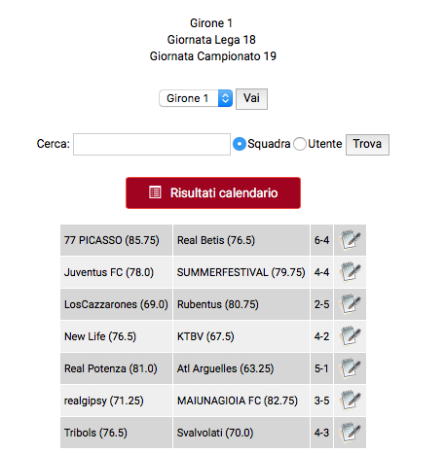Open the Girone 1 dropdown
The height and width of the screenshot is (453, 445).
pyautogui.click(x=196, y=98)
